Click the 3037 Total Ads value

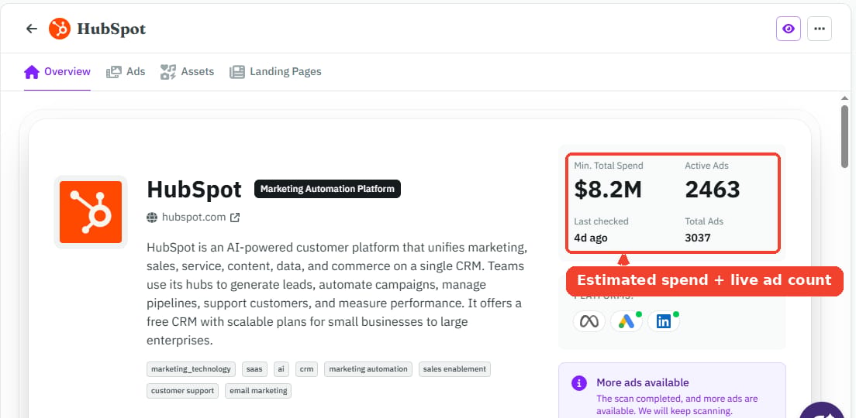pyautogui.click(x=698, y=238)
